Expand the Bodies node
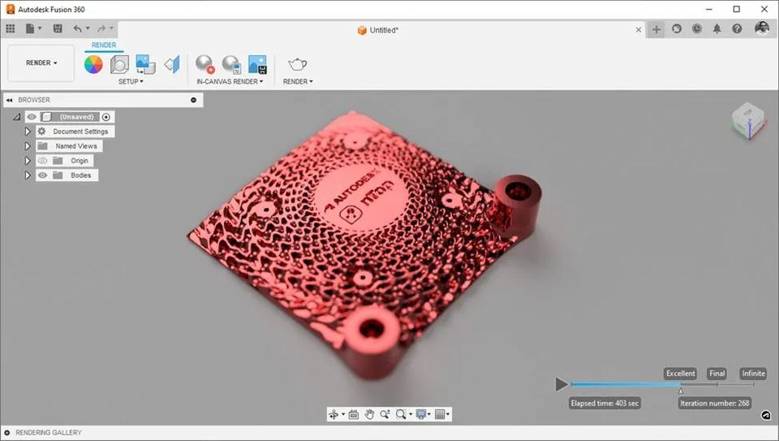779x441 pixels. [x=28, y=175]
